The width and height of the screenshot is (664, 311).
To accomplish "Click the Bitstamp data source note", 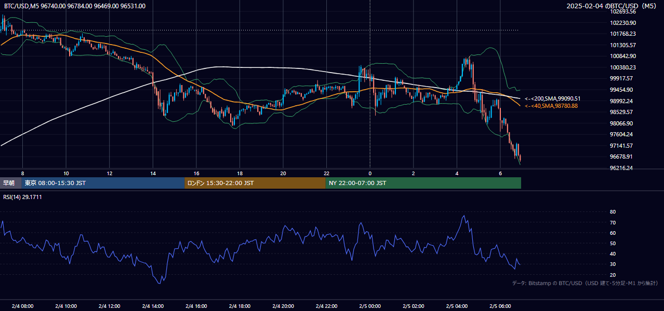I will click(x=585, y=283).
